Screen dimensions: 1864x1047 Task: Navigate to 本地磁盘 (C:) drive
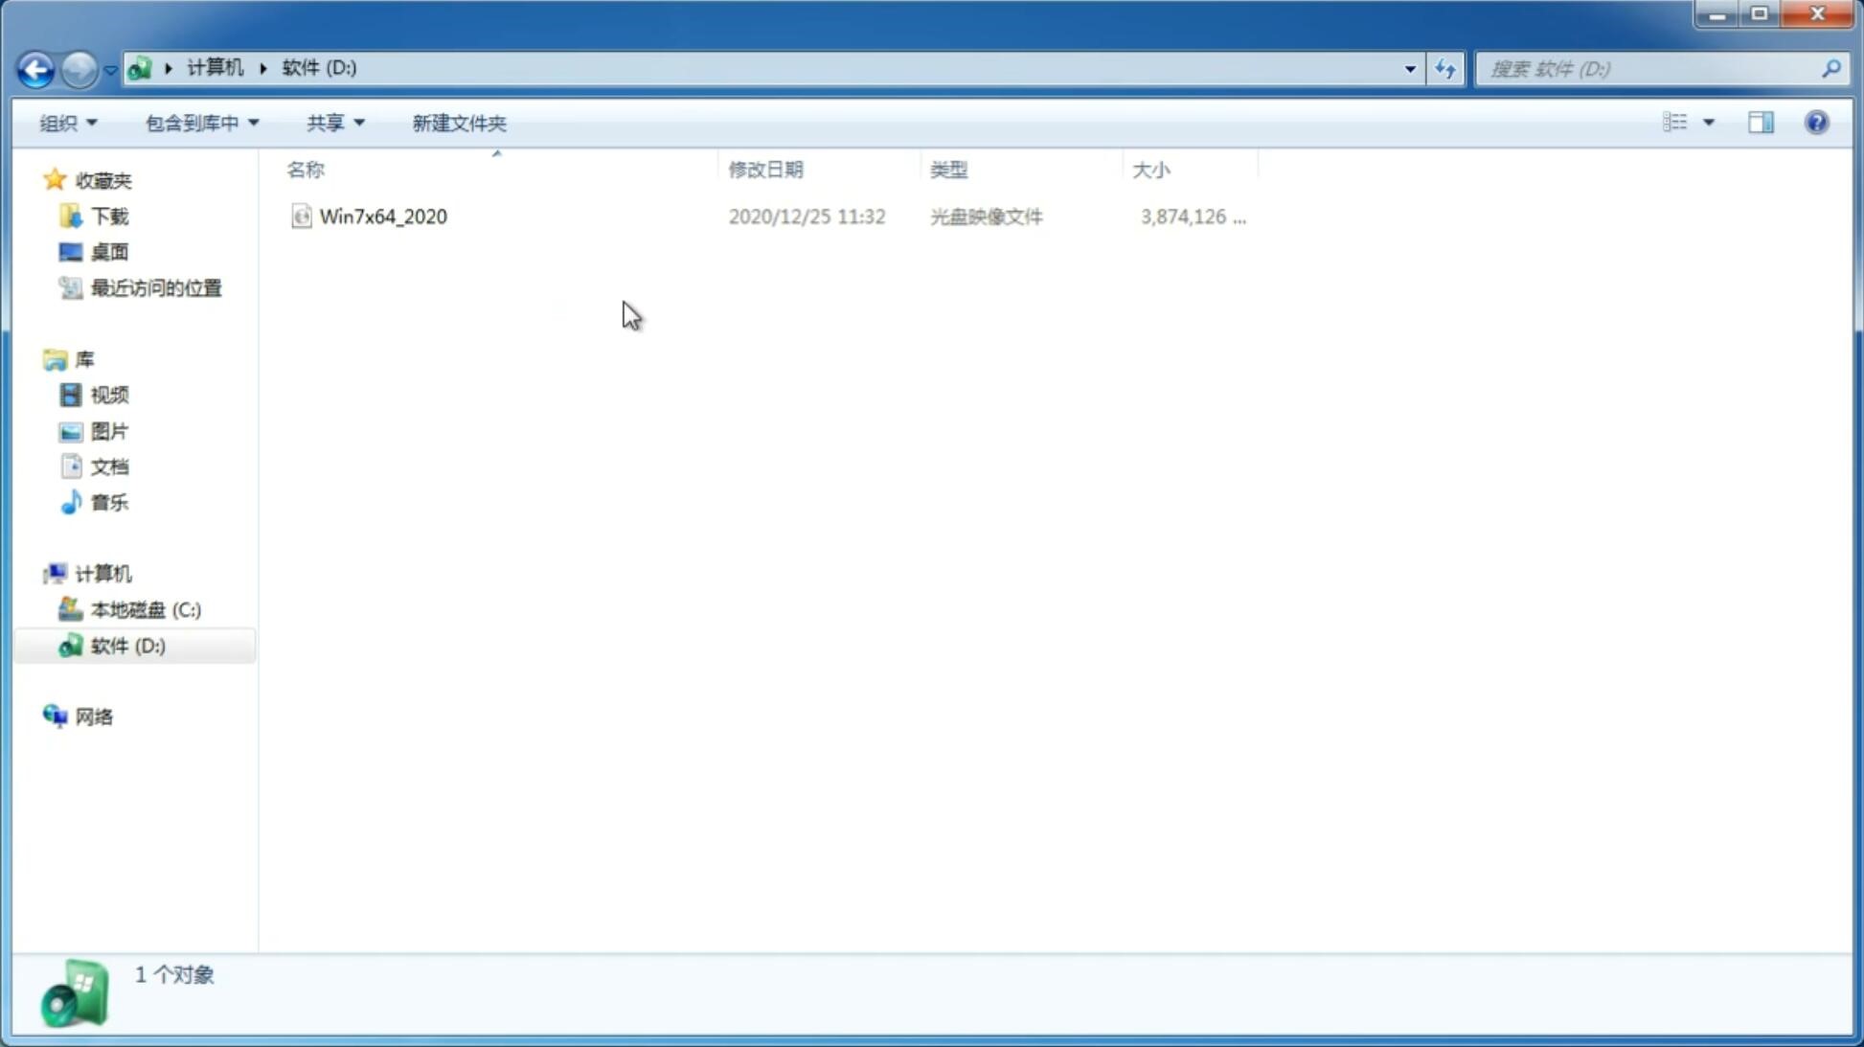[x=145, y=609]
